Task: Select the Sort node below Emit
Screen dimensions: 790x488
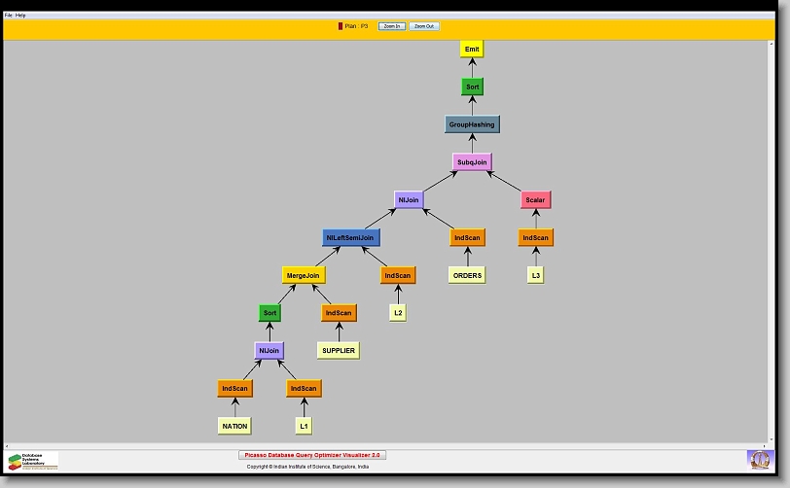Action: pyautogui.click(x=472, y=87)
